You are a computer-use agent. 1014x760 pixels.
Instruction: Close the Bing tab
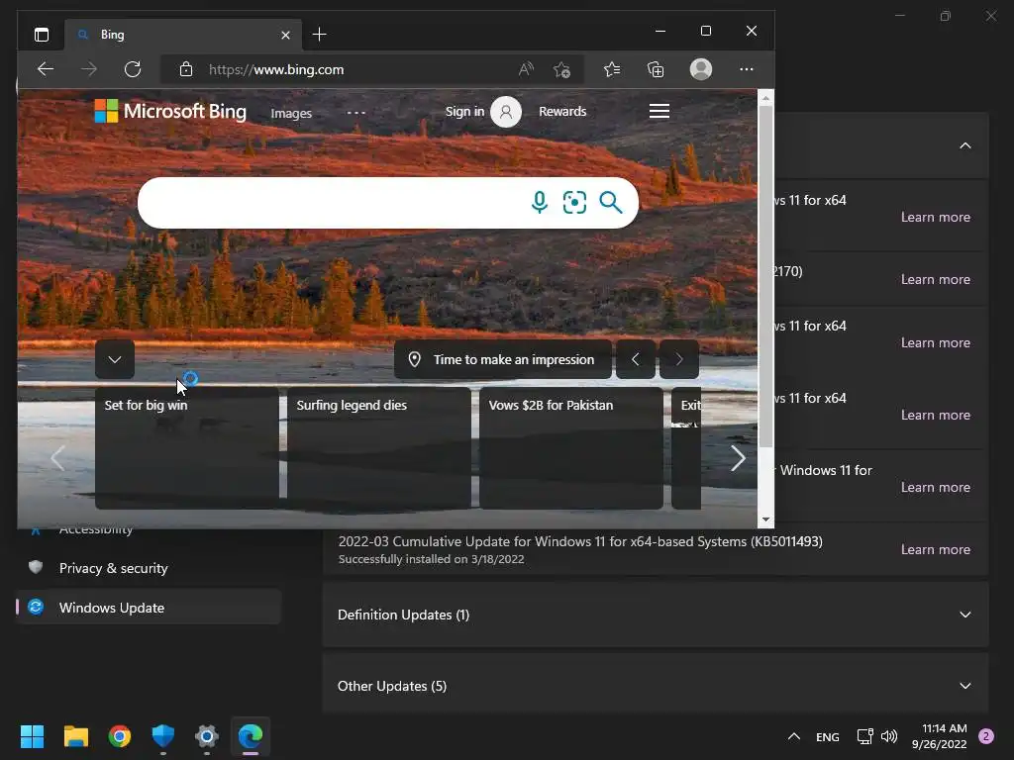[285, 35]
